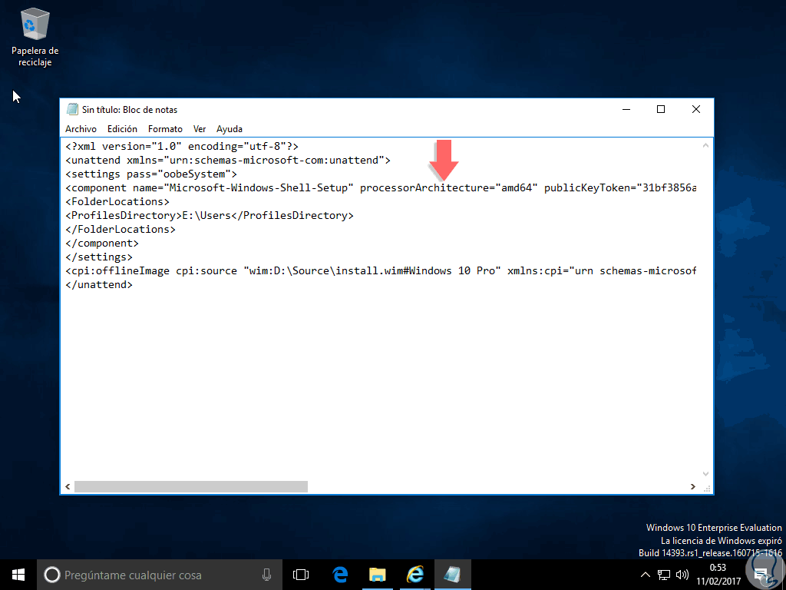Viewport: 786px width, 590px height.
Task: Click 'install.wim#Windows 10 Pro' in the text
Action: click(415, 271)
